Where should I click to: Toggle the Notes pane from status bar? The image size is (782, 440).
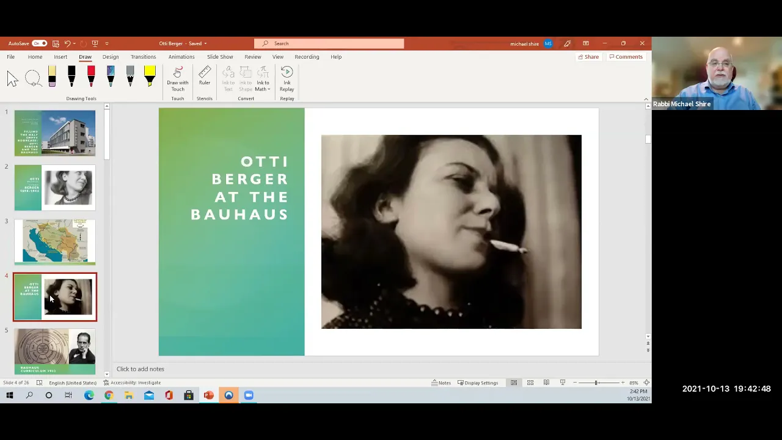(441, 383)
